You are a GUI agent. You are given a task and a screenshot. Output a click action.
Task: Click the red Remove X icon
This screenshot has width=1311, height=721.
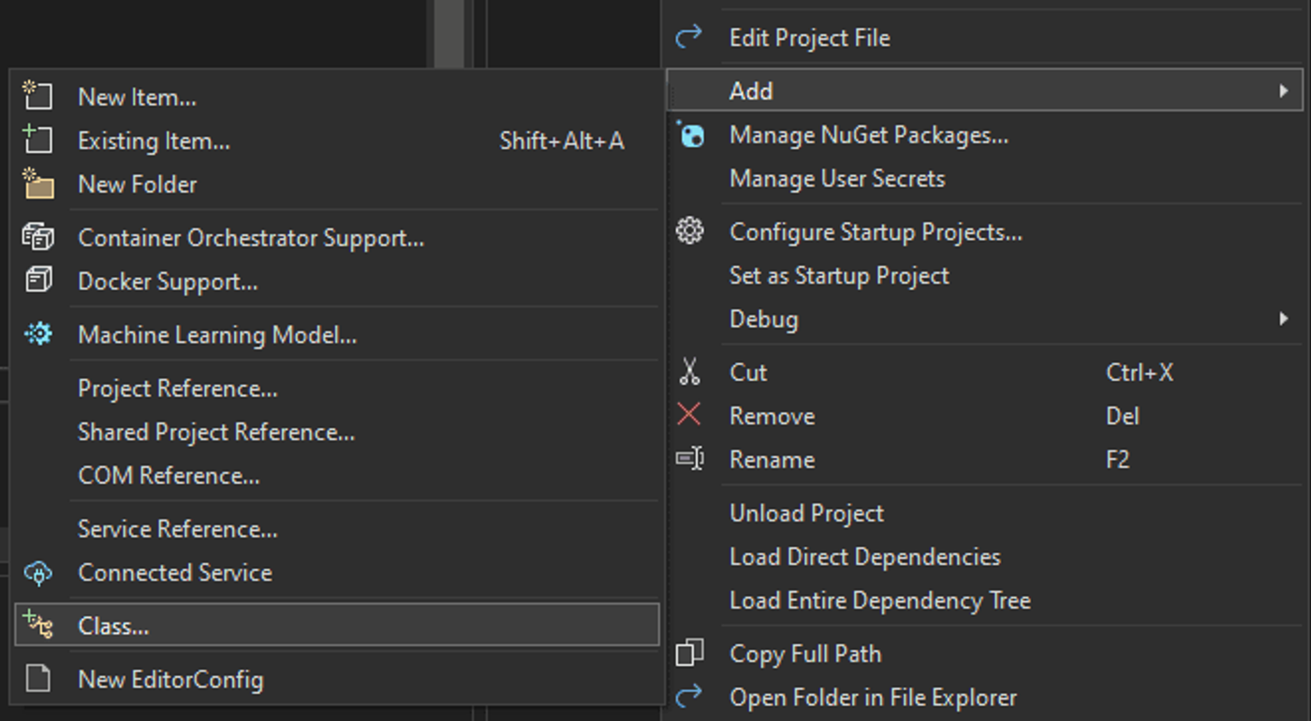689,415
